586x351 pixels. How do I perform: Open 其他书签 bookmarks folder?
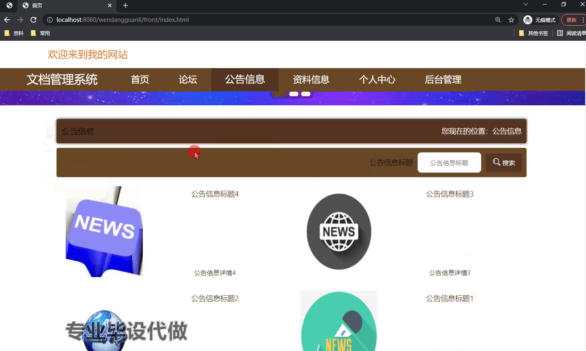coord(534,33)
